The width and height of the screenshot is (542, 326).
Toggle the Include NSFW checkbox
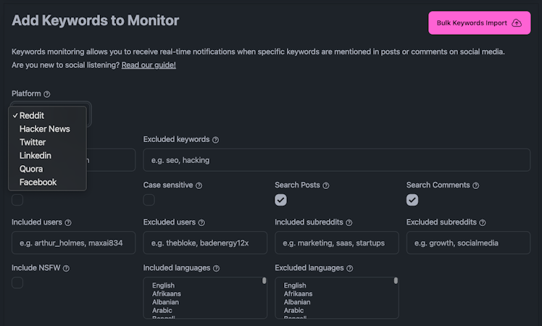[17, 283]
